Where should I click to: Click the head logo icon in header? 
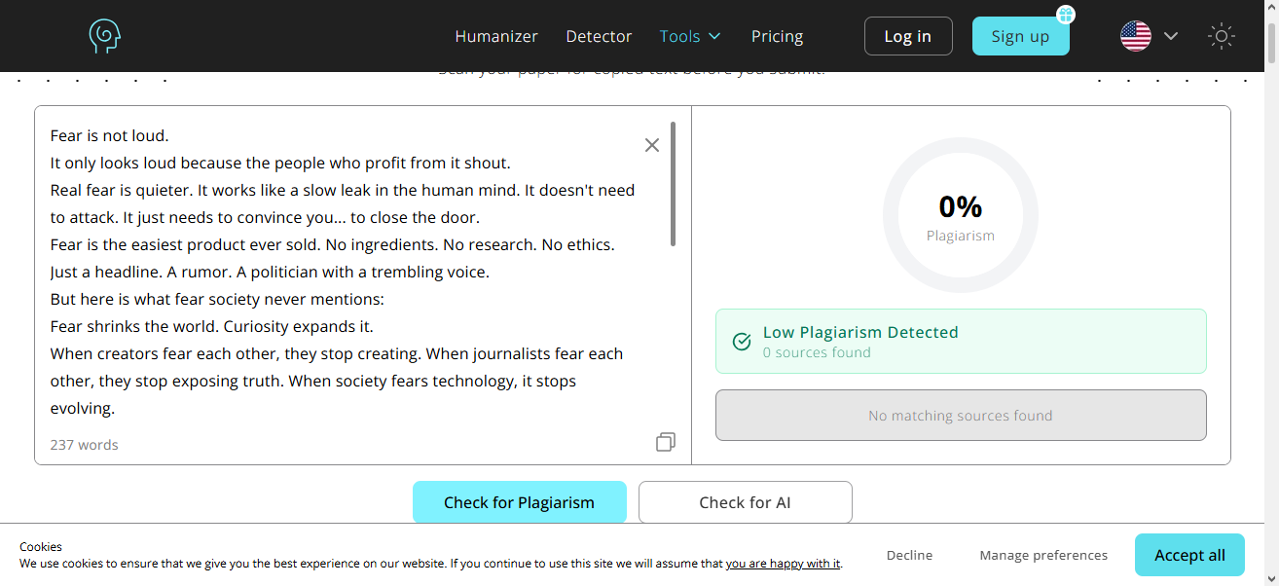[104, 36]
